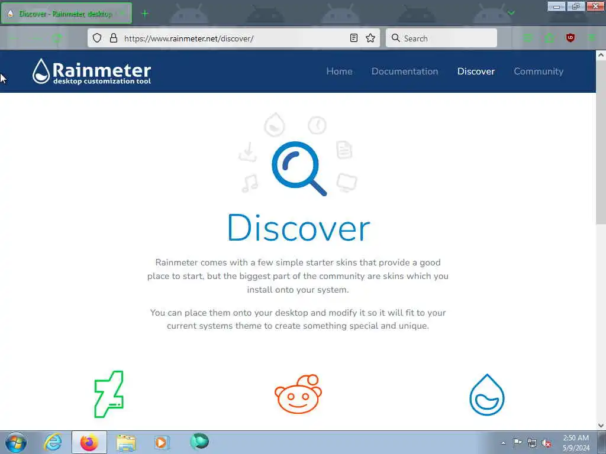Click the tracking protection shield icon
The width and height of the screenshot is (606, 454).
[97, 38]
